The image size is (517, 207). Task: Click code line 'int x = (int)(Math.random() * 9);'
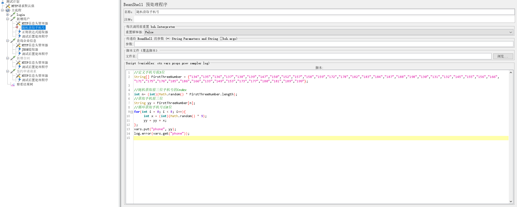[x=175, y=116]
